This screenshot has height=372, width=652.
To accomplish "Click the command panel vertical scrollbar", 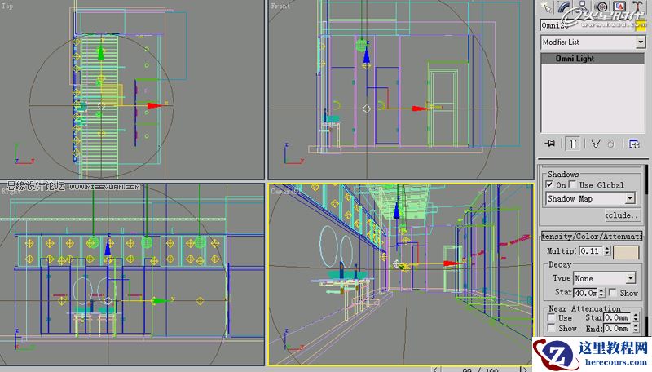I will click(647, 250).
